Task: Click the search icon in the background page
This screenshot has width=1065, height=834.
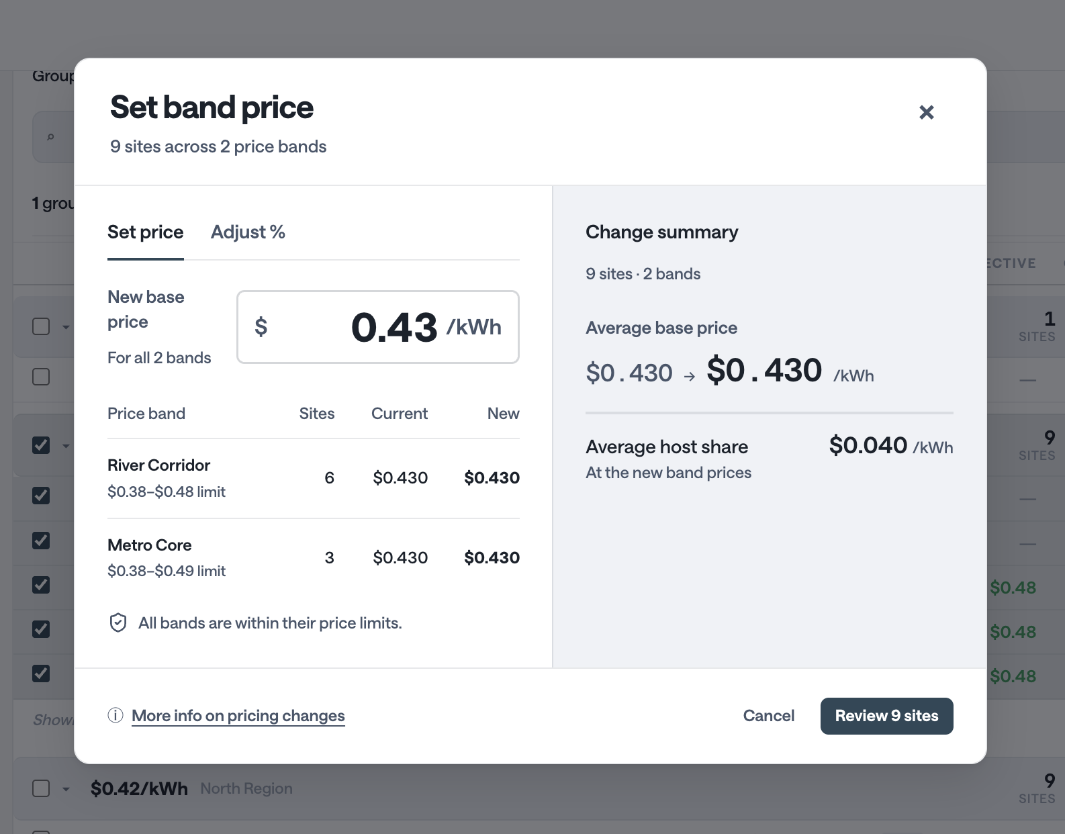Action: [x=50, y=137]
